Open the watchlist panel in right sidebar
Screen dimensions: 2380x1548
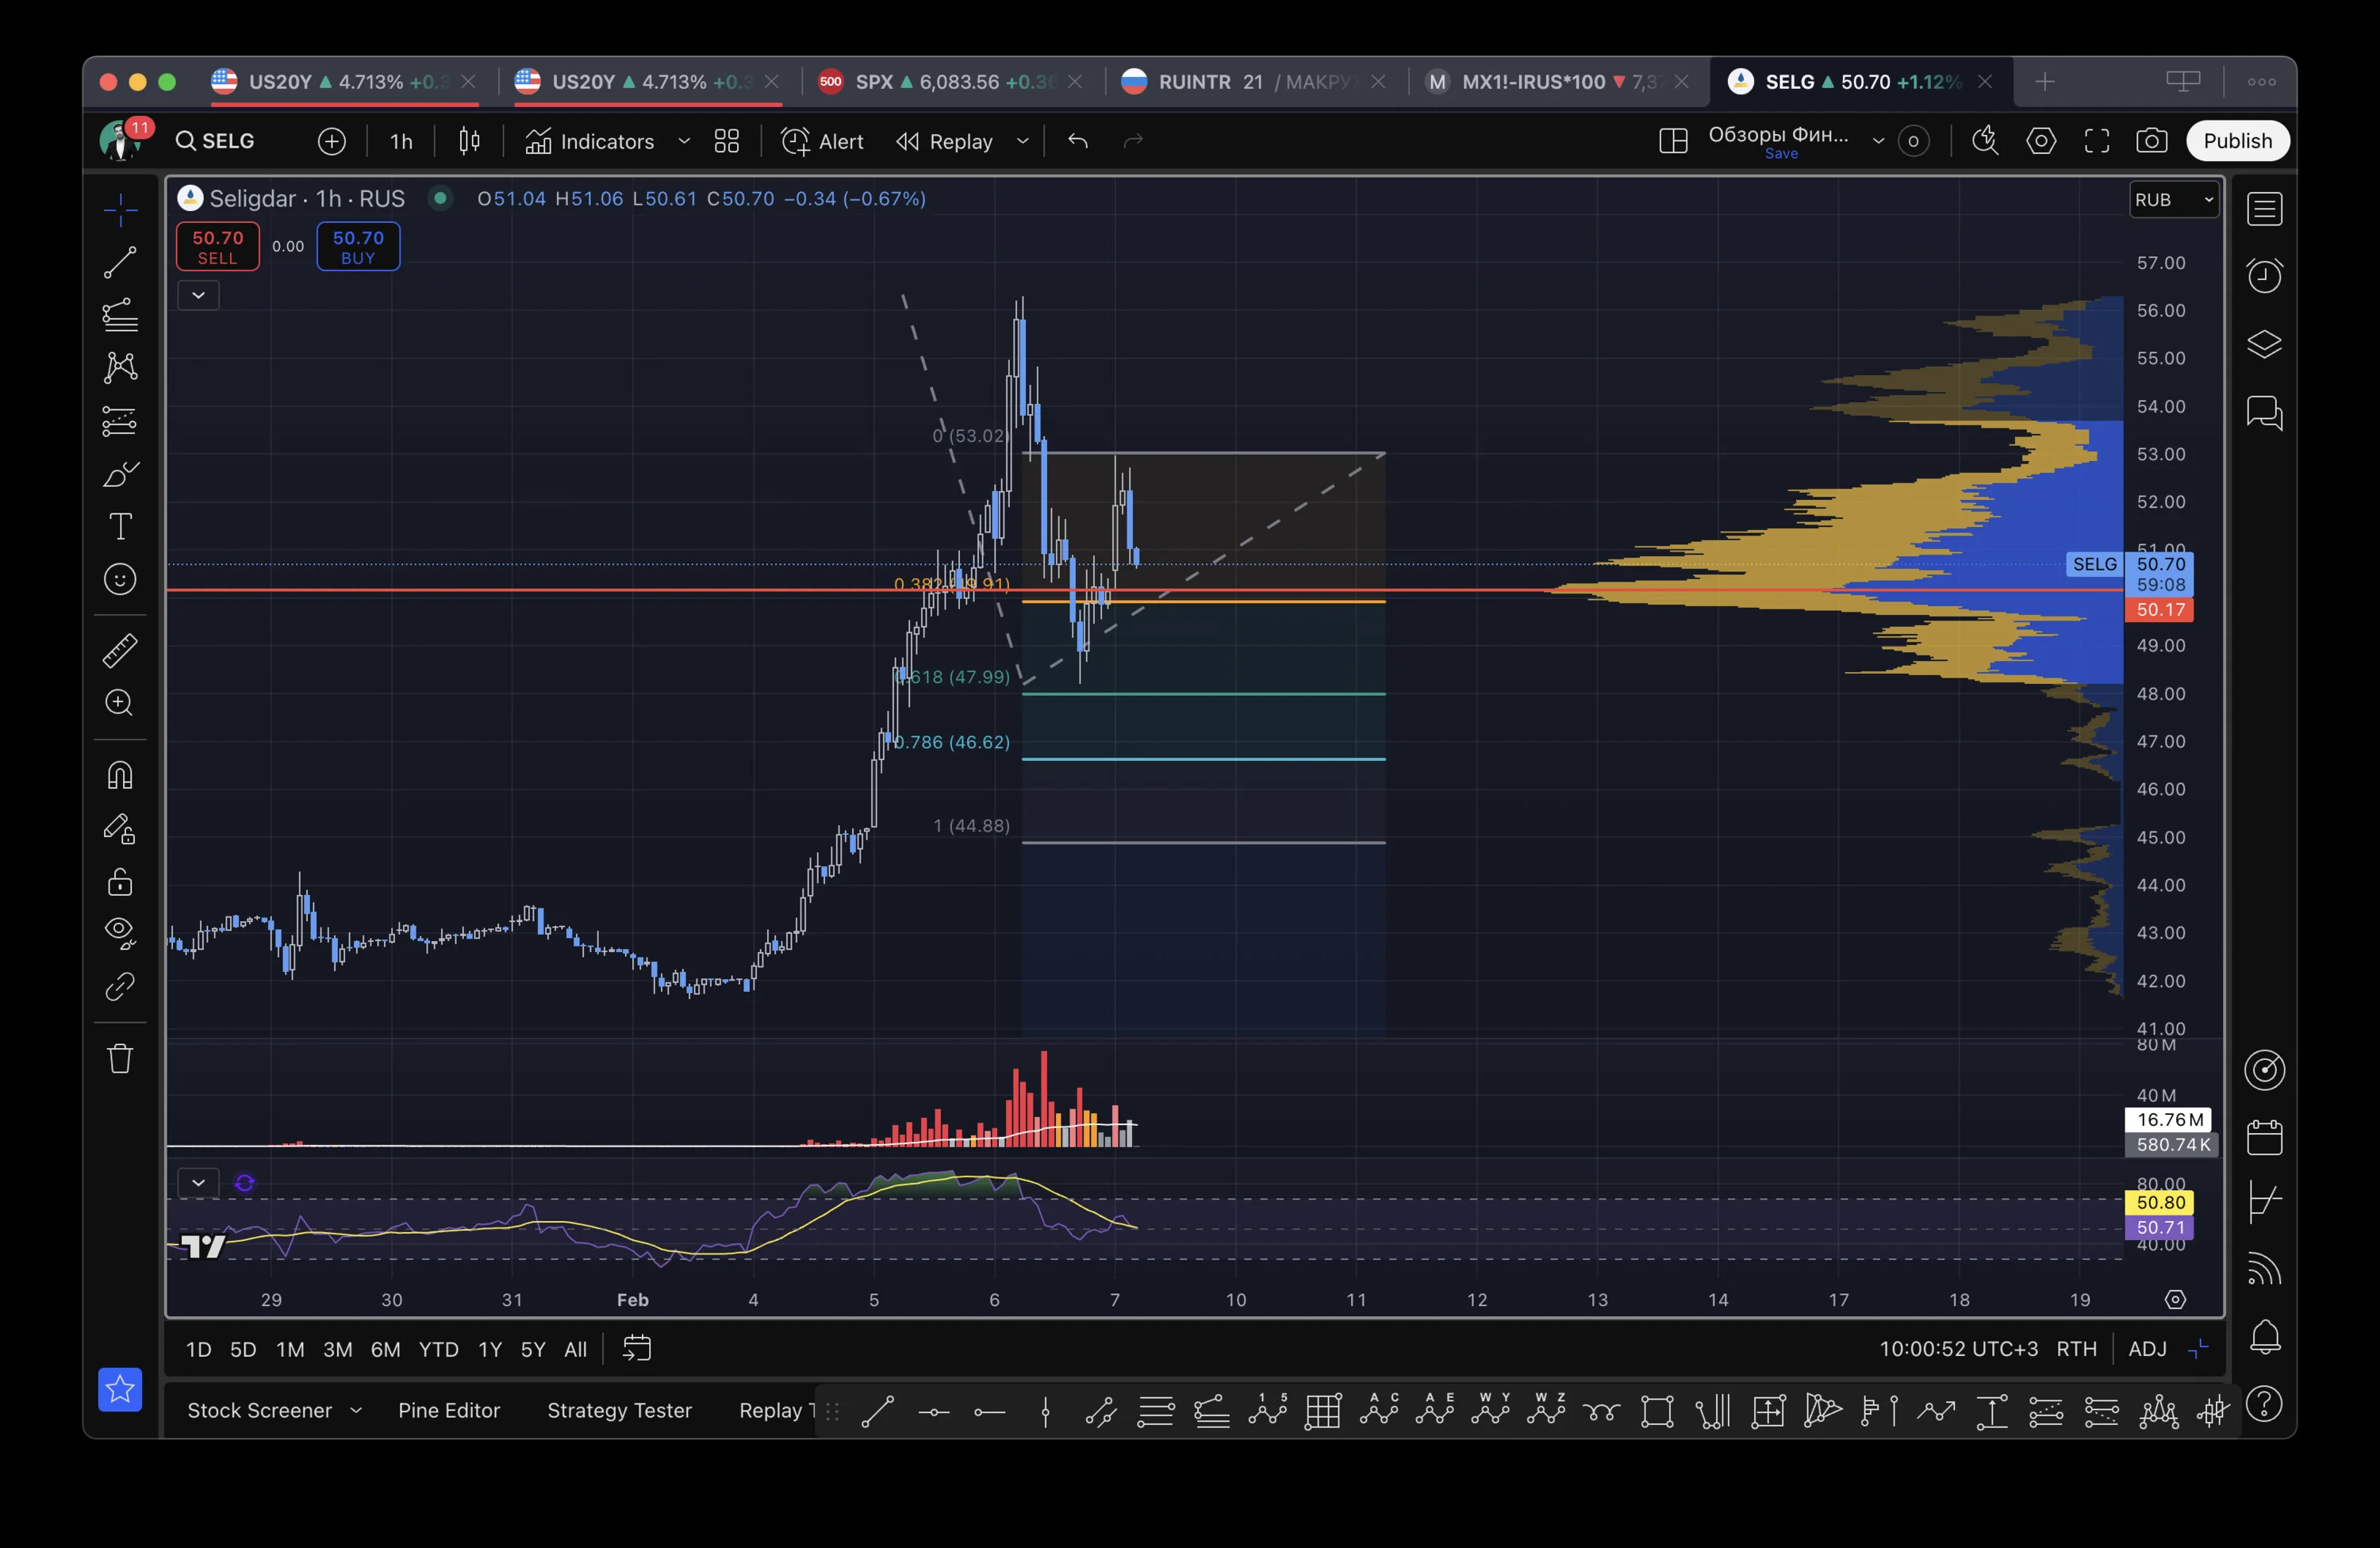(2264, 209)
